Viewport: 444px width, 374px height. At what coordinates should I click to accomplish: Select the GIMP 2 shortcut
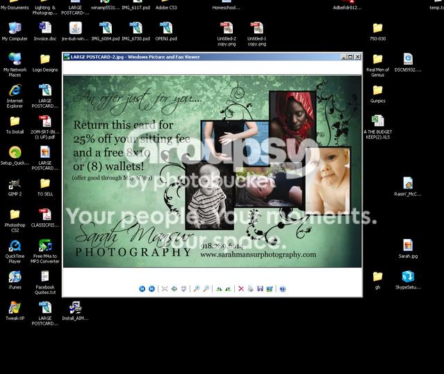(x=15, y=187)
